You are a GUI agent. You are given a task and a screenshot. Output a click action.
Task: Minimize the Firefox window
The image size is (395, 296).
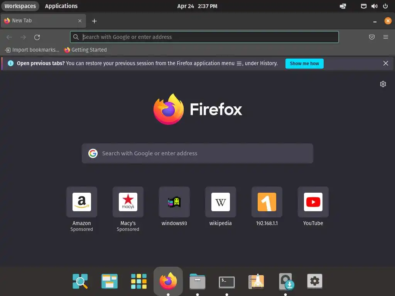[375, 21]
